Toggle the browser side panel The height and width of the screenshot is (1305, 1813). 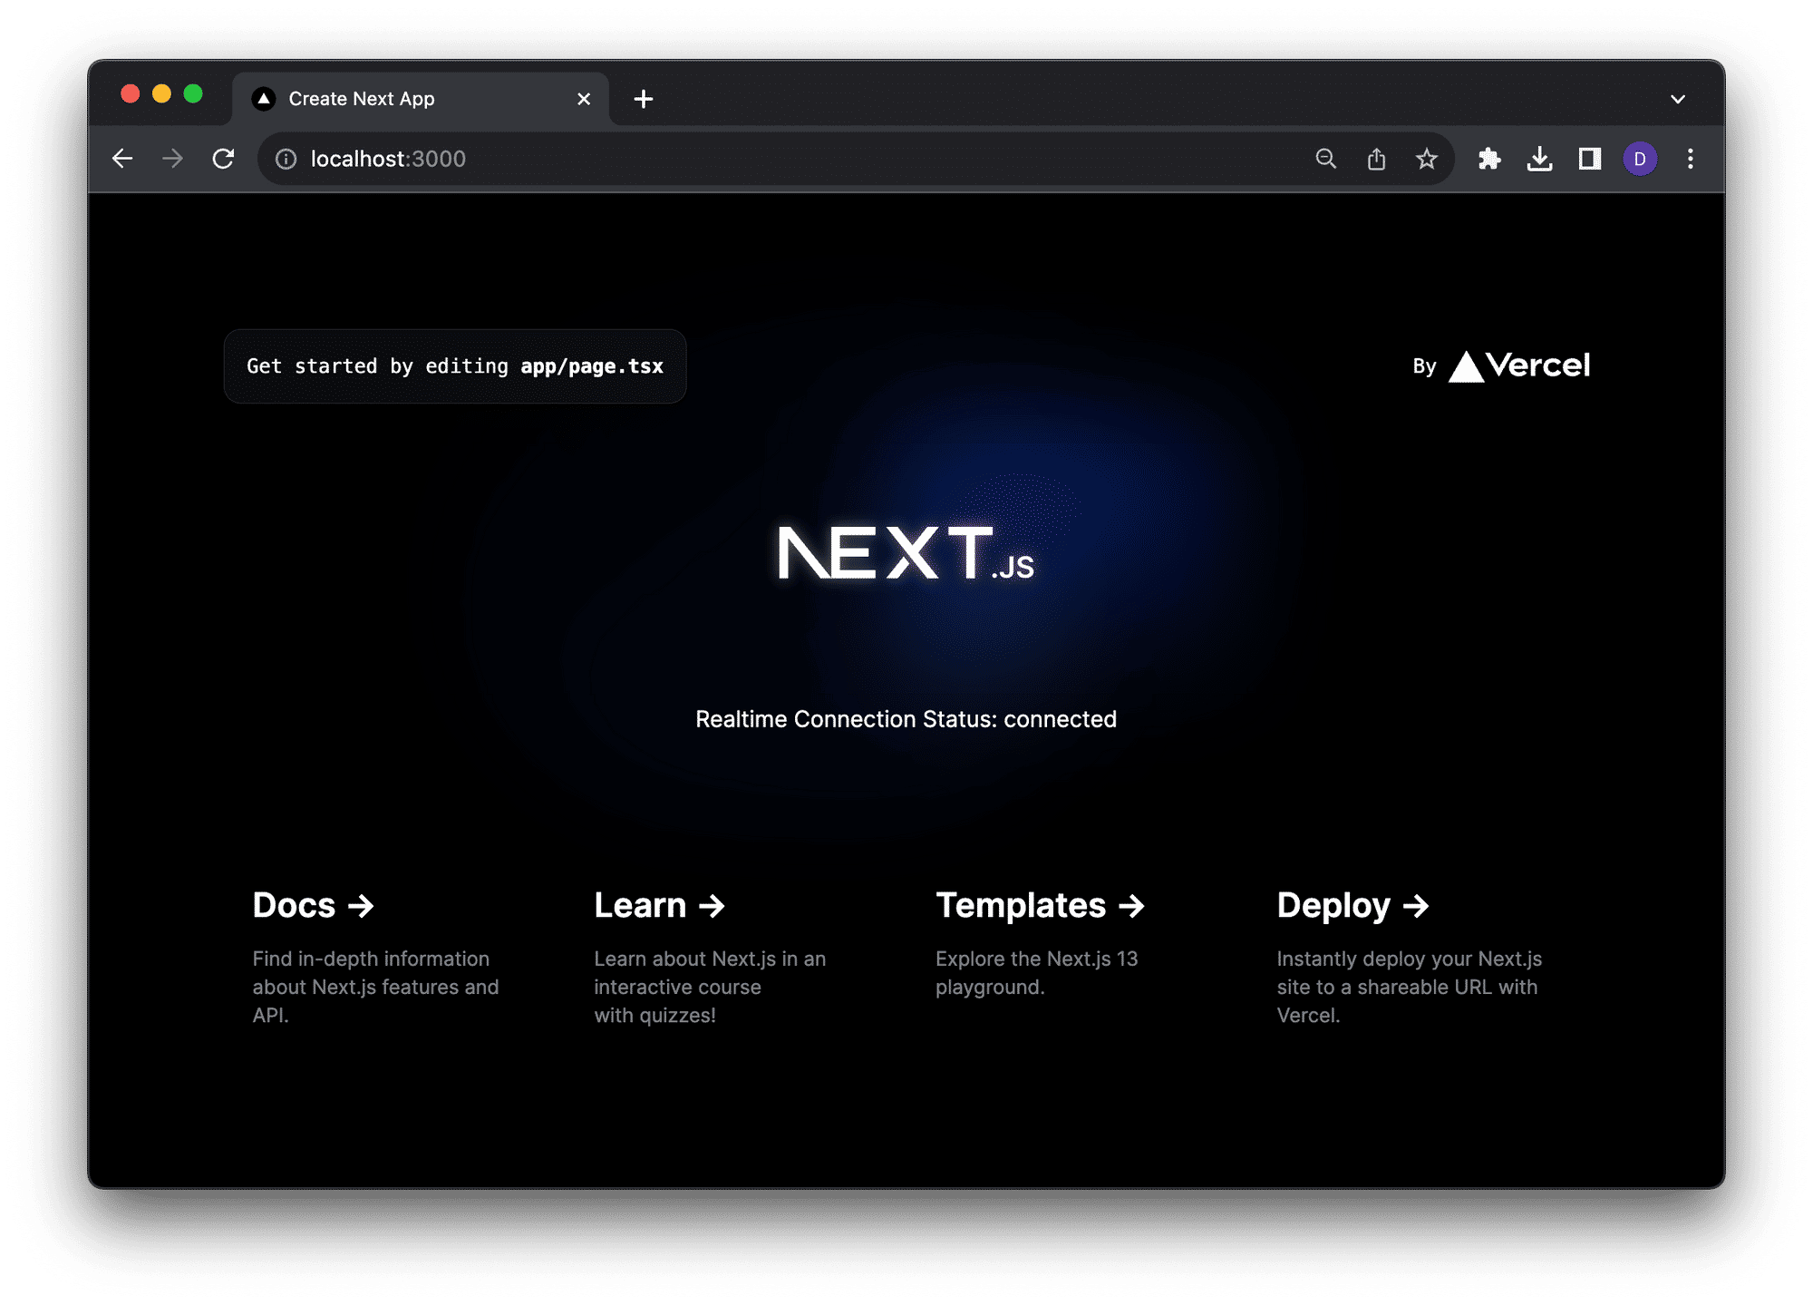click(x=1590, y=159)
